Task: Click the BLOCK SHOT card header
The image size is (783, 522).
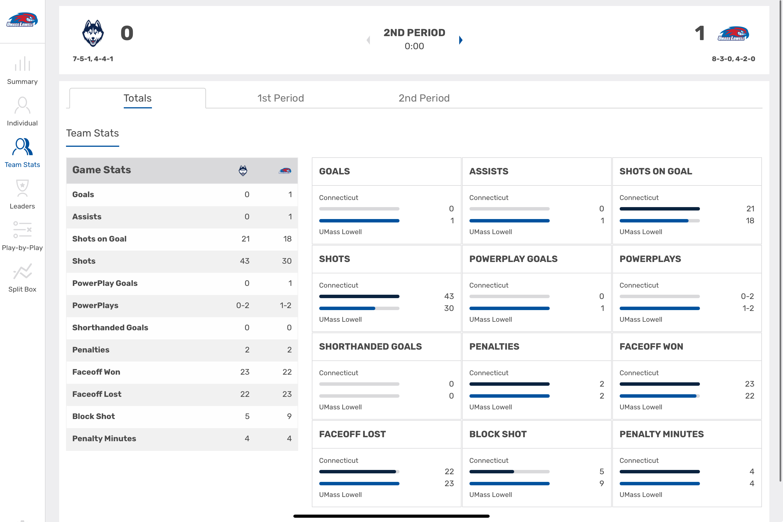Action: [x=537, y=434]
